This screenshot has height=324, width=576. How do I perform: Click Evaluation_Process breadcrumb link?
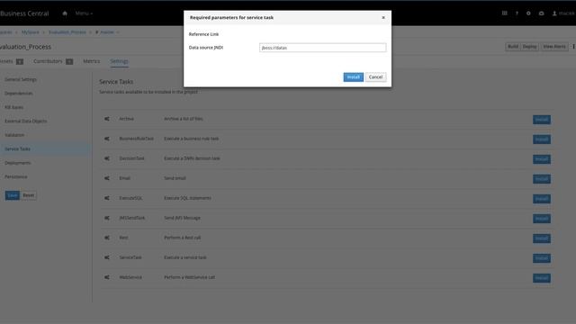coord(67,32)
